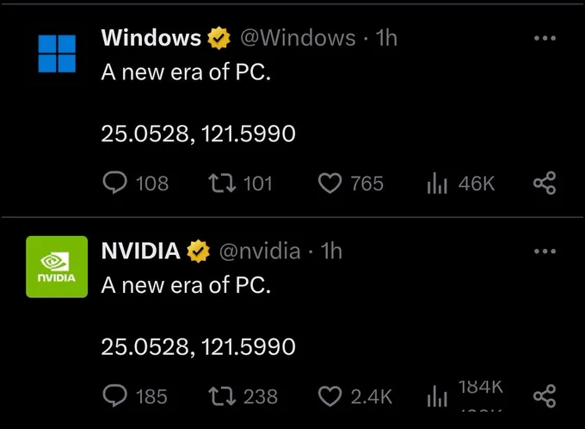Reply to the Windows tweet
Screen dimensions: 585x429
pos(115,183)
